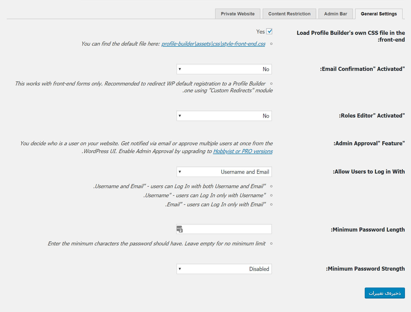The width and height of the screenshot is (411, 312).
Task: Click the ':Admin Approval" Feature"' label
Action: 369,143
